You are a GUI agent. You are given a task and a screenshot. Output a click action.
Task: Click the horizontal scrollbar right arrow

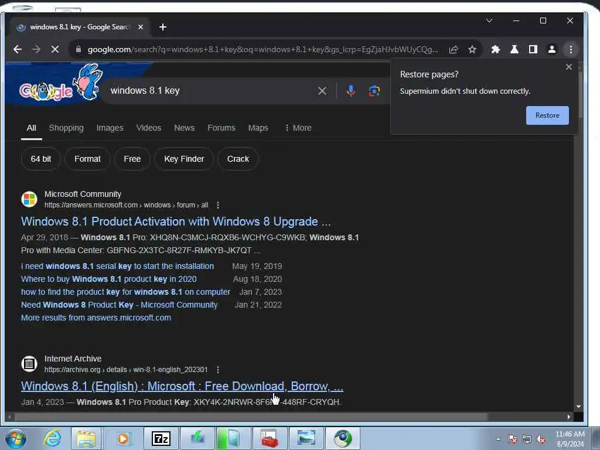[x=568, y=417]
